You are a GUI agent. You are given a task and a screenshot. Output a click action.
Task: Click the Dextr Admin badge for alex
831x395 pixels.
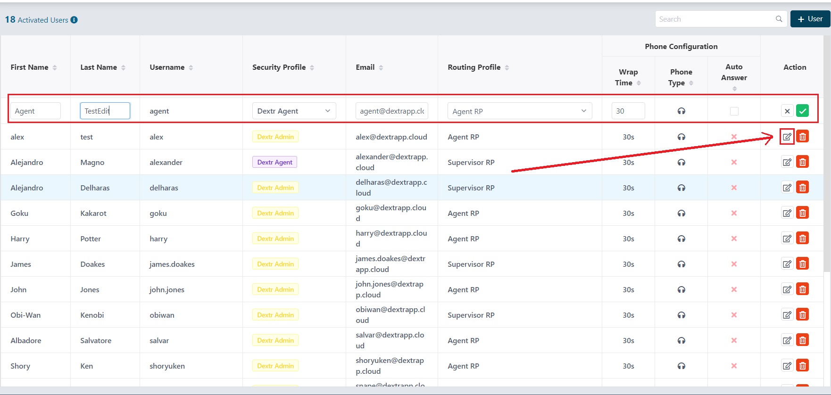point(275,137)
